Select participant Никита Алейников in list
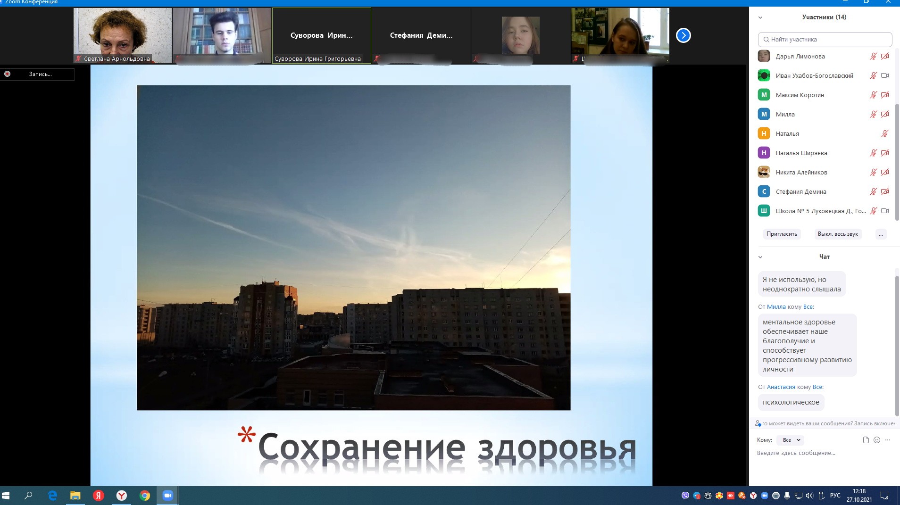The height and width of the screenshot is (505, 900). tap(801, 173)
